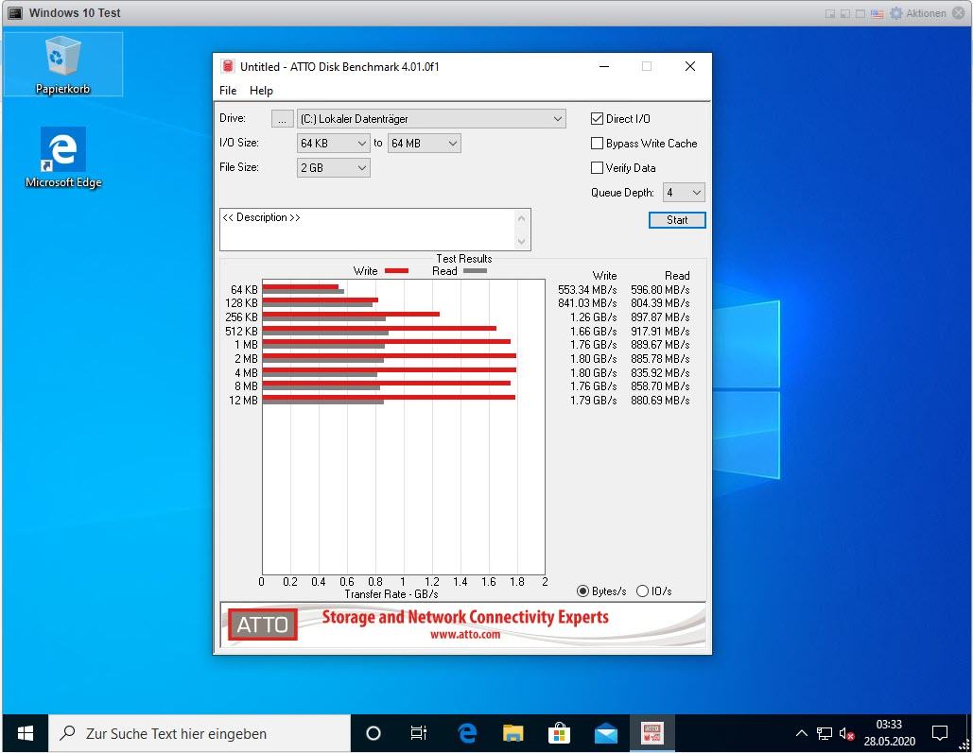This screenshot has height=753, width=973.
Task: Minimize the ATTO Disk Benchmark window
Action: coord(604,66)
